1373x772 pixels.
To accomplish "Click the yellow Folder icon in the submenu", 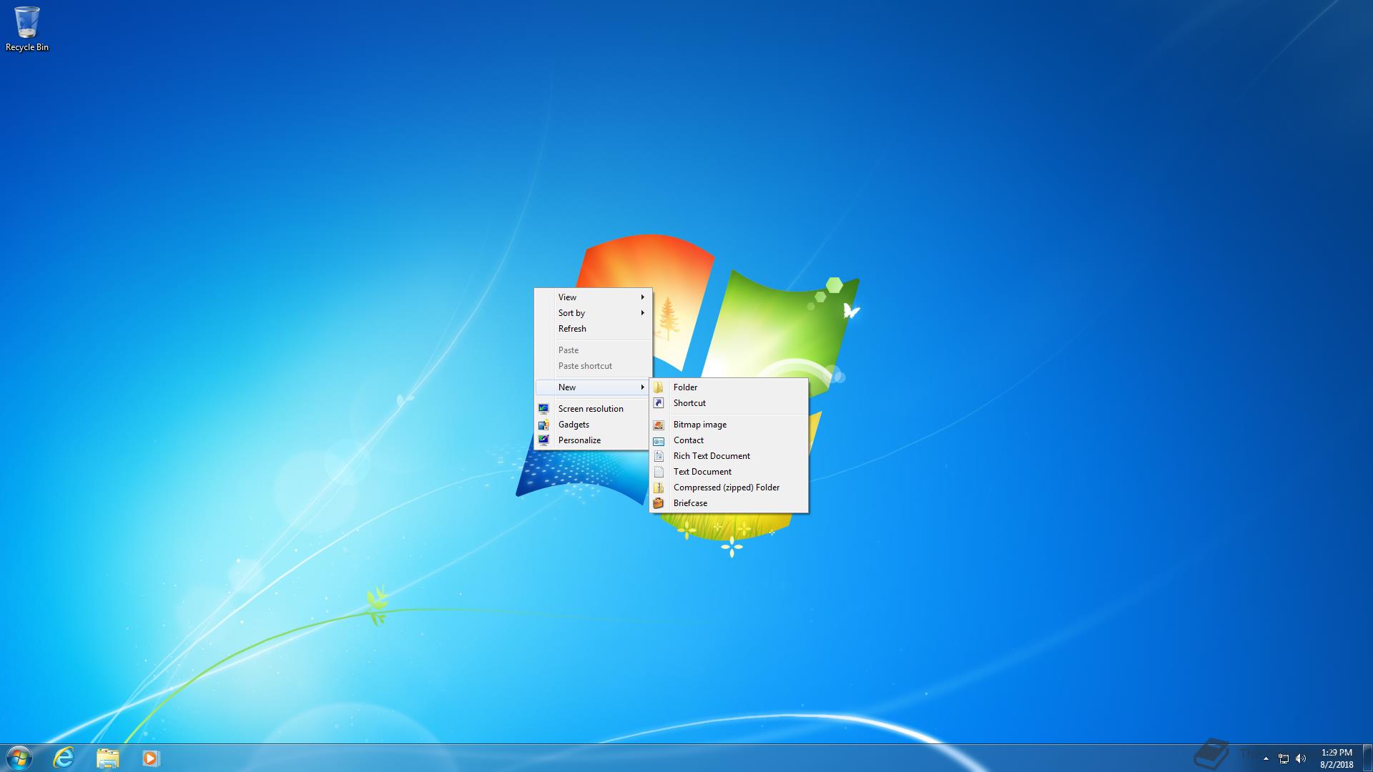I will 659,387.
